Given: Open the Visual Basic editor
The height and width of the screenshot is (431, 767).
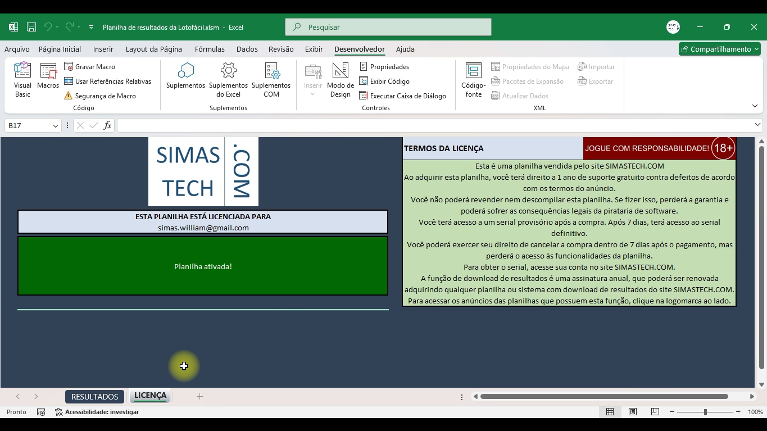Looking at the screenshot, I should tap(22, 80).
